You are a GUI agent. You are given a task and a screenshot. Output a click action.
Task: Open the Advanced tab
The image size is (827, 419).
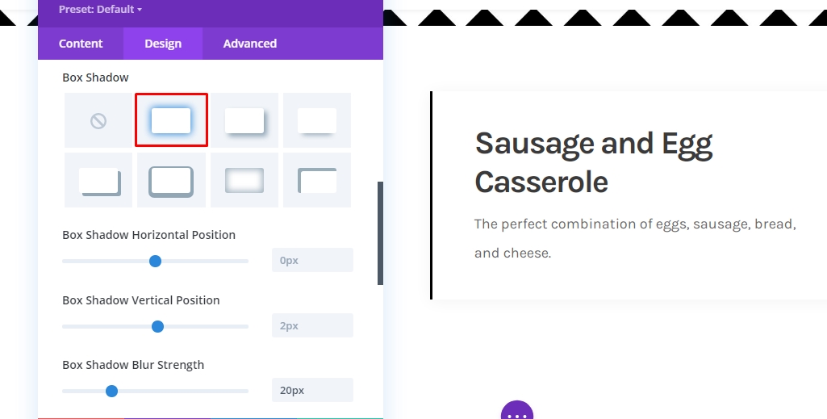coord(249,44)
